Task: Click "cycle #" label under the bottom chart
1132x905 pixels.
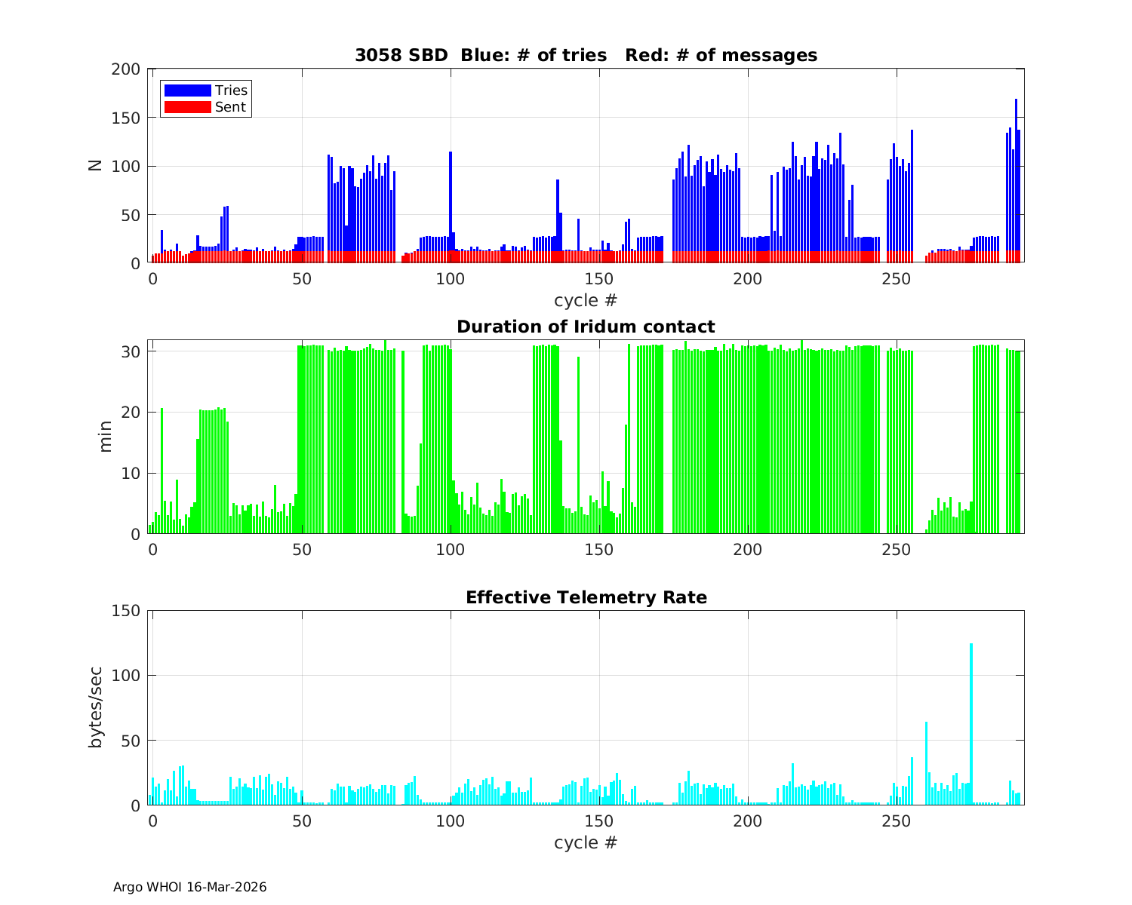Action: tap(586, 842)
